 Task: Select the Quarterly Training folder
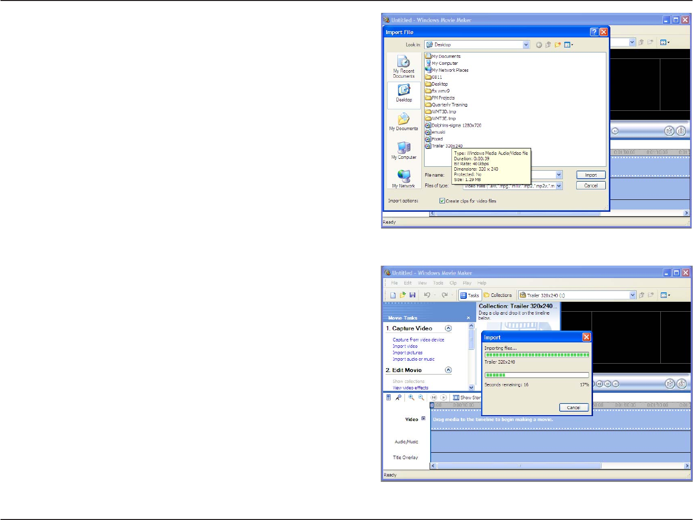tap(446, 105)
